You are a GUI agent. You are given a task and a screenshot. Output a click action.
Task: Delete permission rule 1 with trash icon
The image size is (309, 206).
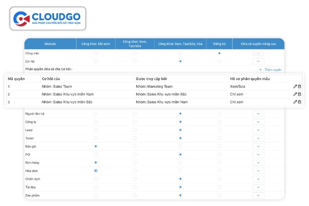coord(300,87)
